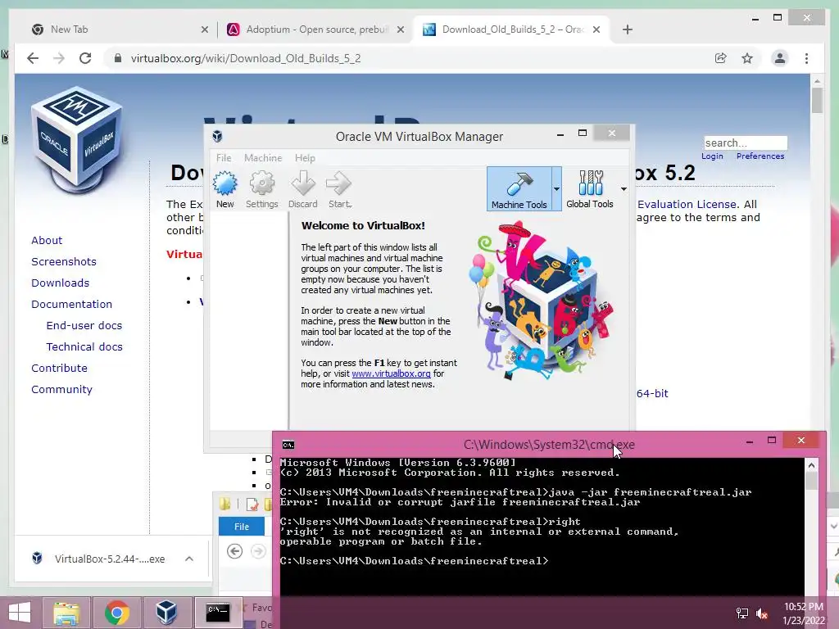The image size is (839, 629).
Task: Click the muted speaker tray icon
Action: pyautogui.click(x=761, y=613)
